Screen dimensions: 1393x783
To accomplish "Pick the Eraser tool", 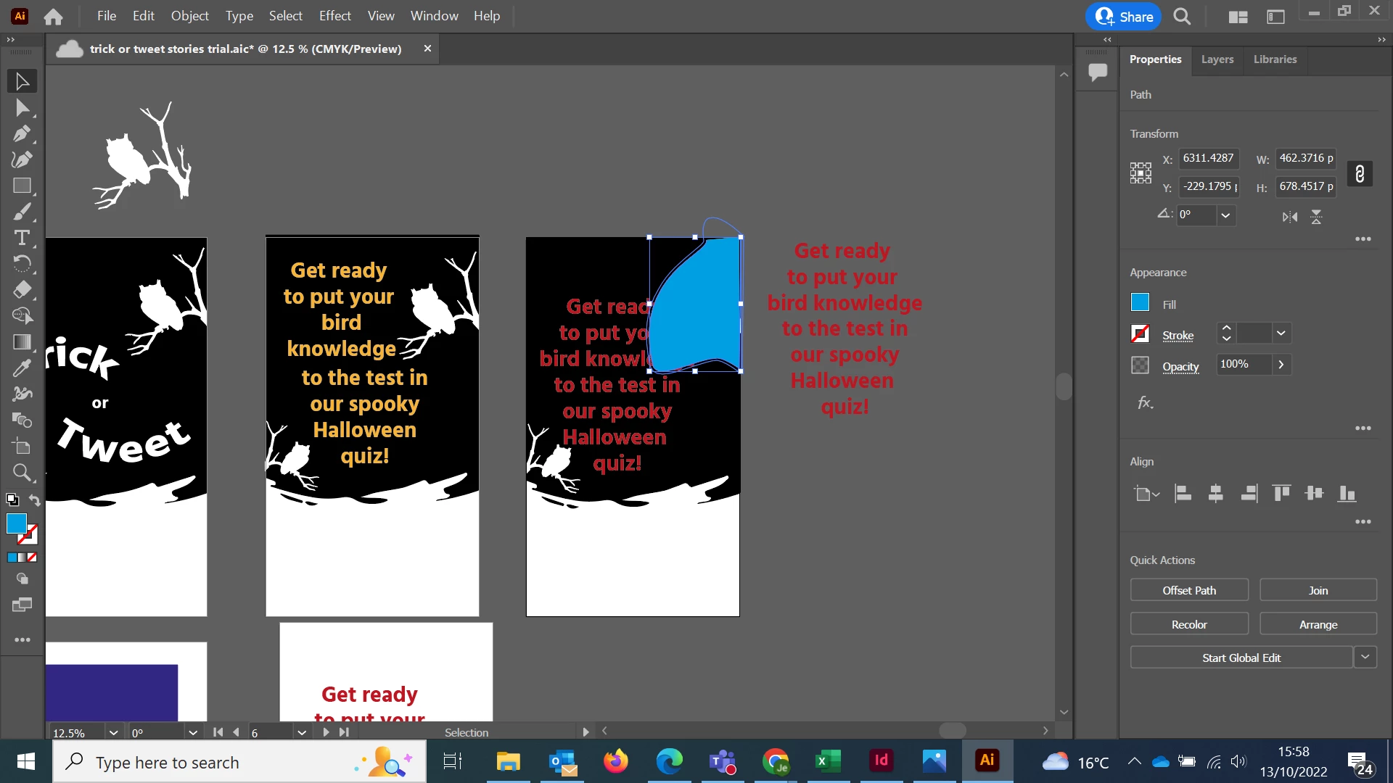I will [22, 290].
